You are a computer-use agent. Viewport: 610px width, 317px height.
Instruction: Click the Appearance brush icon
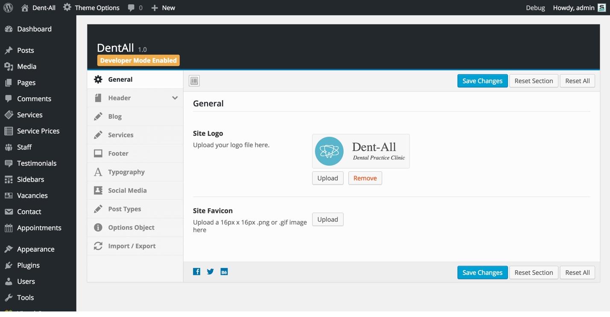coord(9,249)
